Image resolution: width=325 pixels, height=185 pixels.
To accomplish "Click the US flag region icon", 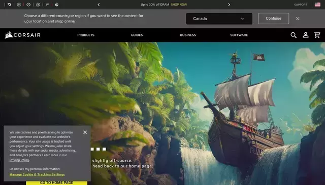I will click(317, 5).
